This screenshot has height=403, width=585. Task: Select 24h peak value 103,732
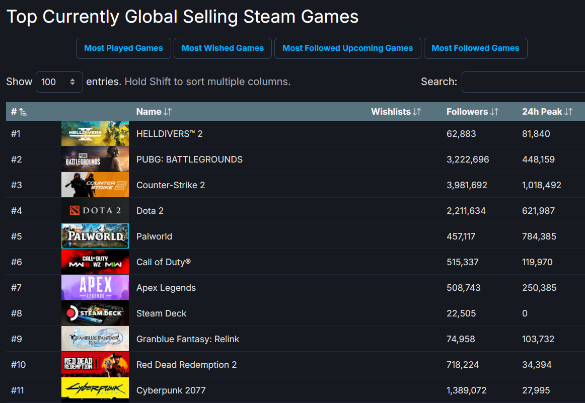tap(538, 339)
